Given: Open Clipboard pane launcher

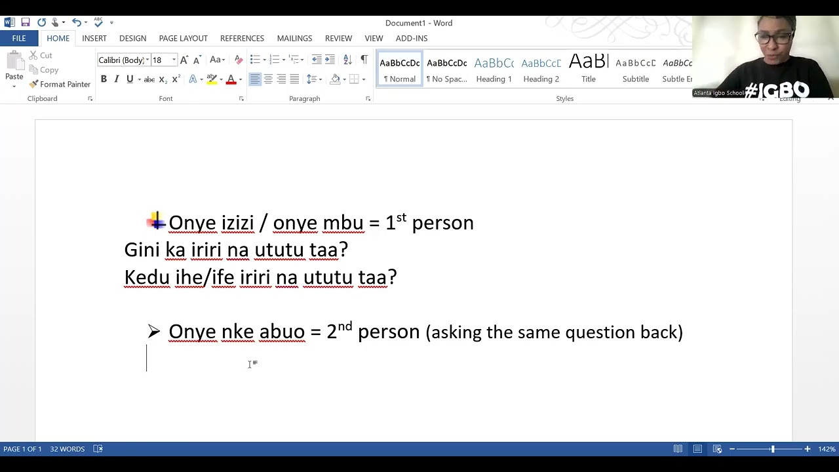Looking at the screenshot, I should 90,99.
